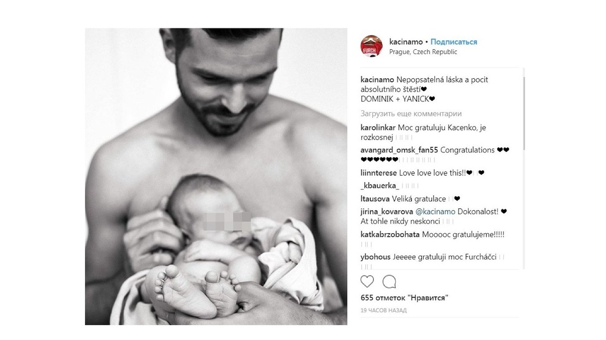
Task: Open the black-and-white baby photo
Action: (x=216, y=176)
